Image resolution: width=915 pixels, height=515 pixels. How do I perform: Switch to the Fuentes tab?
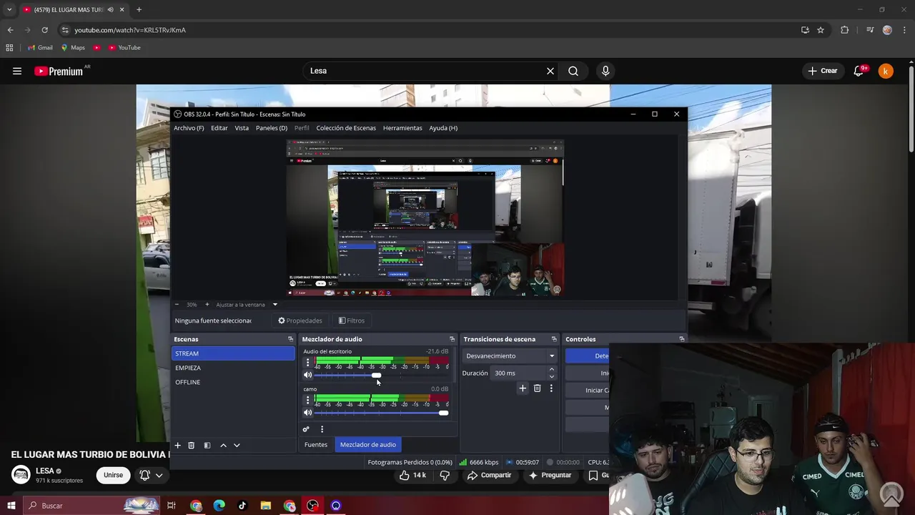(316, 445)
